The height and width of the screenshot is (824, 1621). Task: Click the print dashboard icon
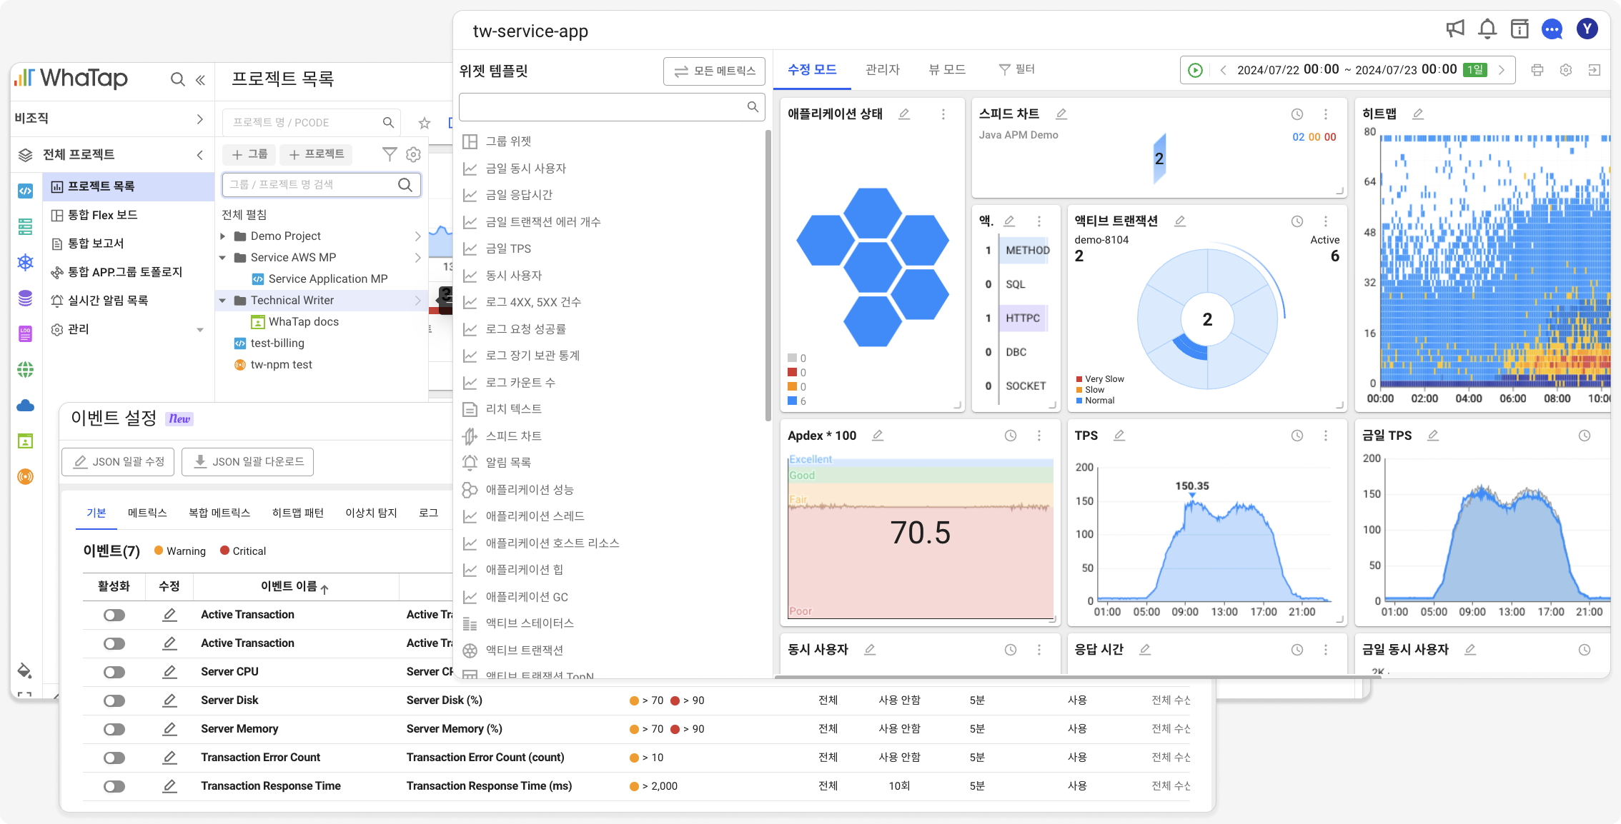[x=1537, y=70]
